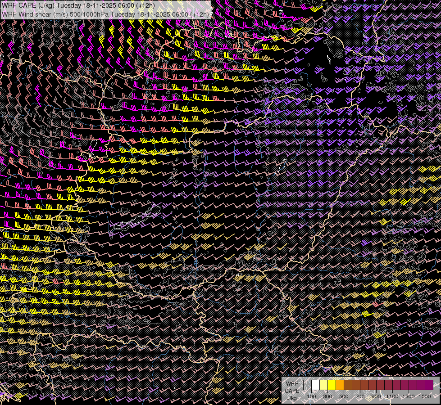This screenshot has height=405, width=441.
Task: Click the 1300 legend value label
Action: (x=409, y=396)
